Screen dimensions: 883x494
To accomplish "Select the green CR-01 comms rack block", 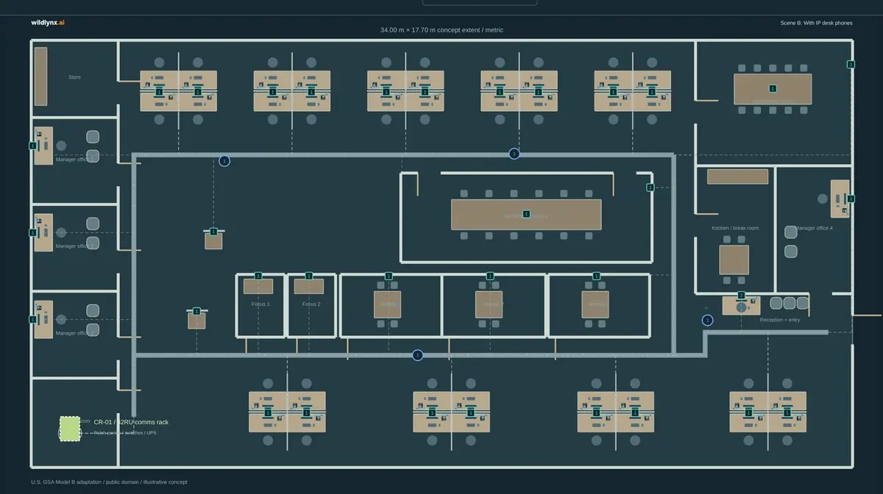I will pos(69,429).
